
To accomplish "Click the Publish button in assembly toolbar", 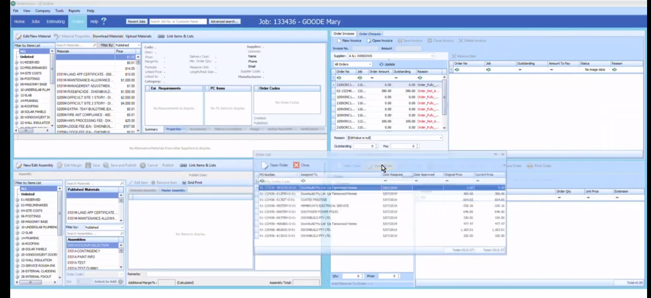I will tap(168, 165).
